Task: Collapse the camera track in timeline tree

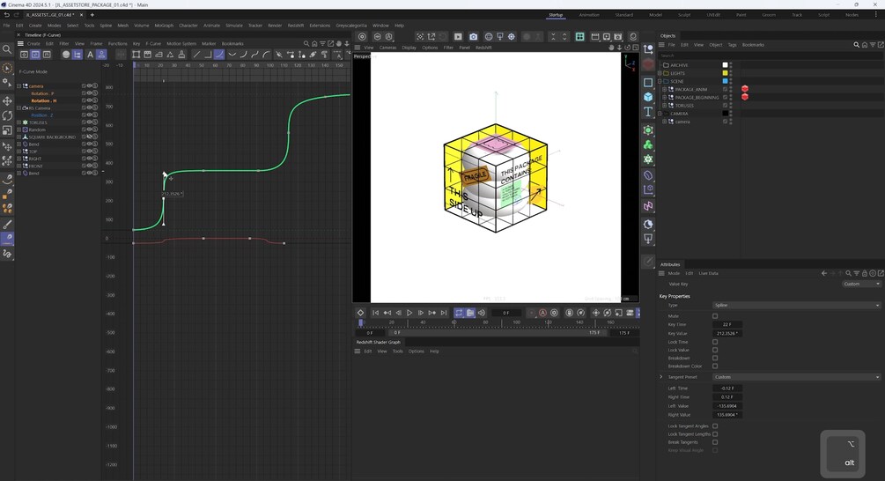Action: (x=18, y=85)
